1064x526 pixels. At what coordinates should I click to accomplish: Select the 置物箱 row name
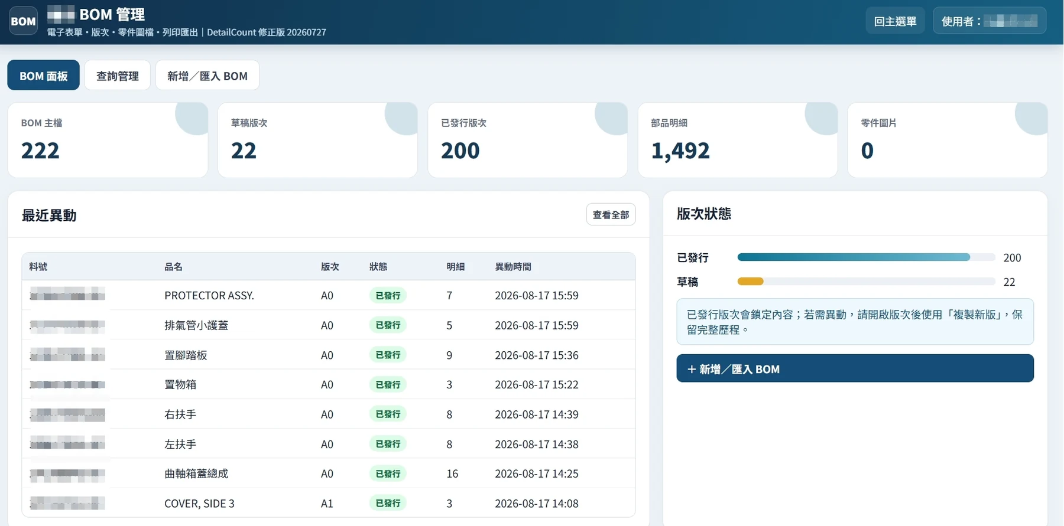click(180, 385)
